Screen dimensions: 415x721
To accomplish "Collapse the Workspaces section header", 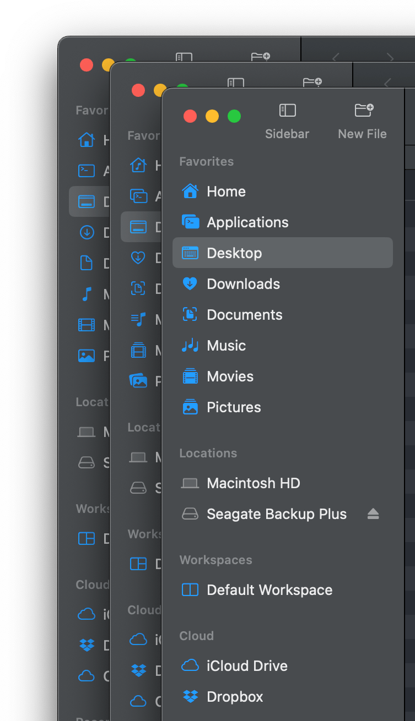I will pos(215,560).
